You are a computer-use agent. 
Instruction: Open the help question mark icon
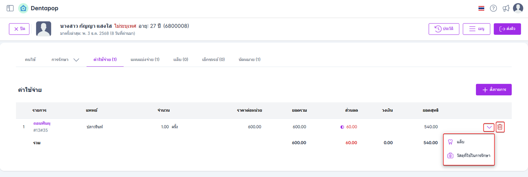[493, 8]
